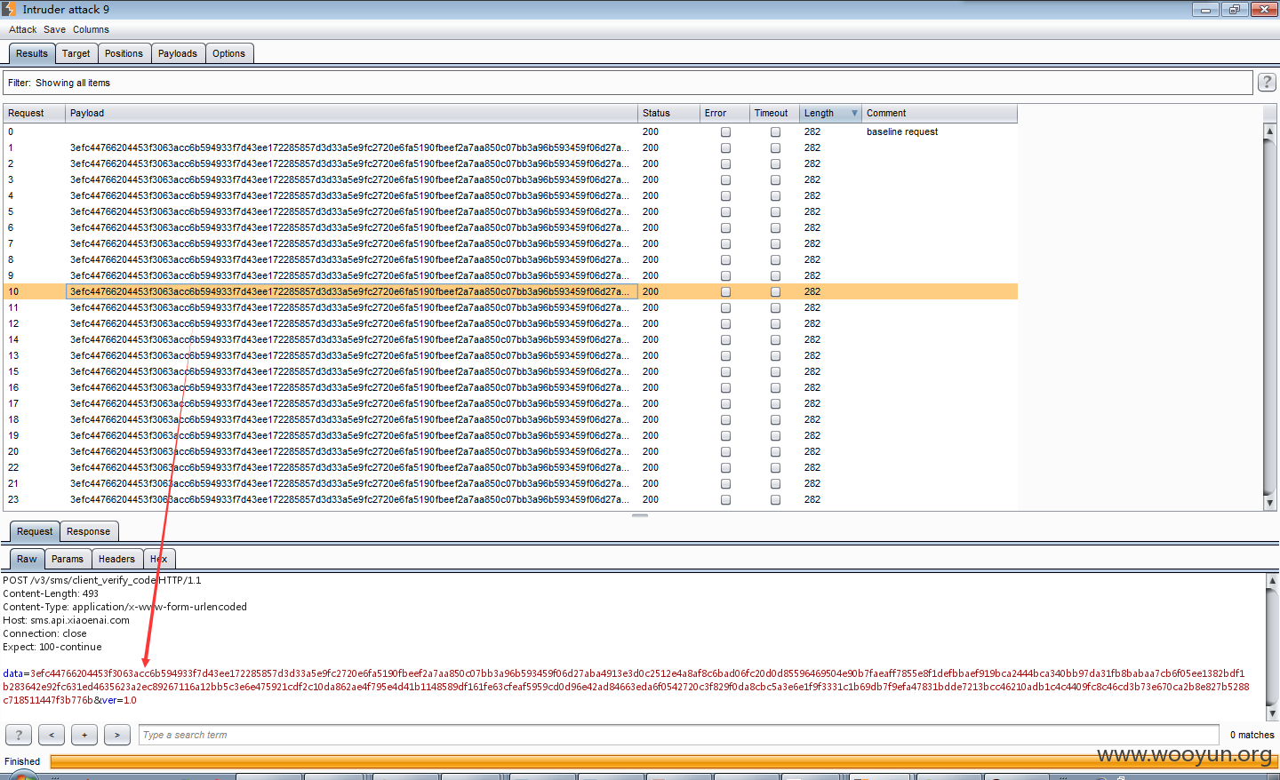Screen dimensions: 1280x780
Task: Select result row for request 23
Action: (510, 499)
